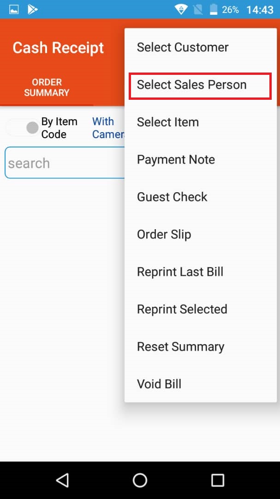Viewport: 280px width, 499px height.
Task: Choose Reprint Last Bill option
Action: (180, 272)
